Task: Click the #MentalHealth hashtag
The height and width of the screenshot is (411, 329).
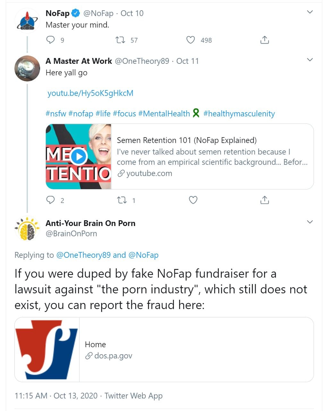Action: [164, 114]
